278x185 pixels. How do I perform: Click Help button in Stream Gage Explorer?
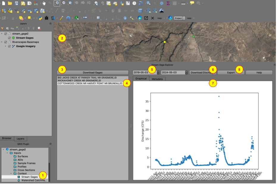[259, 73]
